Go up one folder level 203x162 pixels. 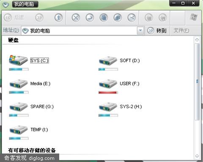click(59, 18)
